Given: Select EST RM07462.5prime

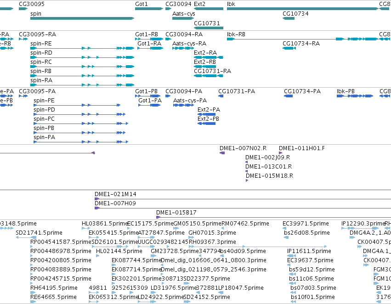Looking at the screenshot, I should (245, 224).
